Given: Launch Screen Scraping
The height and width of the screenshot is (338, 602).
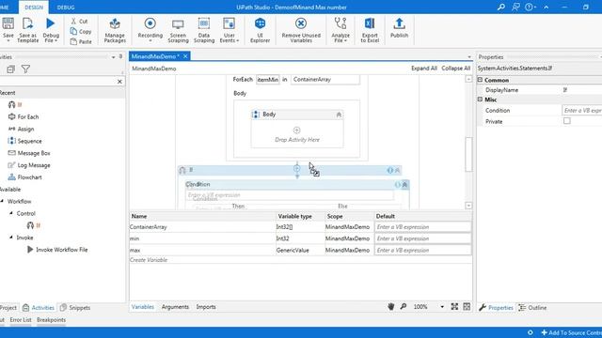Looking at the screenshot, I should coord(178,30).
